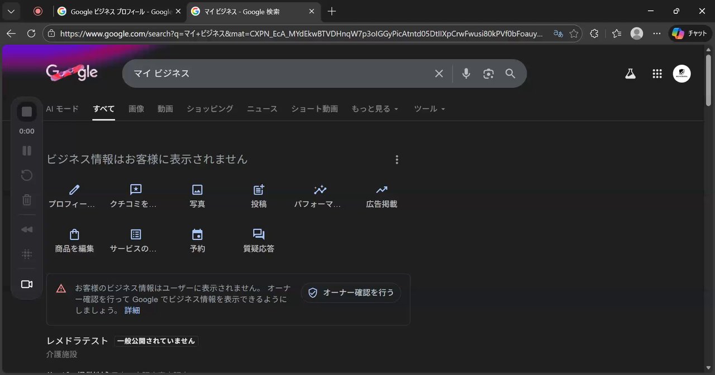The height and width of the screenshot is (375, 715).
Task: Open the 予約 calendar icon
Action: pos(197,234)
